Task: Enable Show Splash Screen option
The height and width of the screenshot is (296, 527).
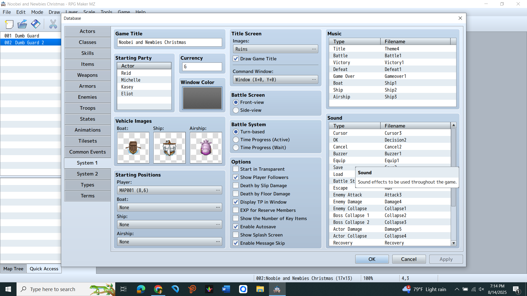Action: click(x=236, y=235)
